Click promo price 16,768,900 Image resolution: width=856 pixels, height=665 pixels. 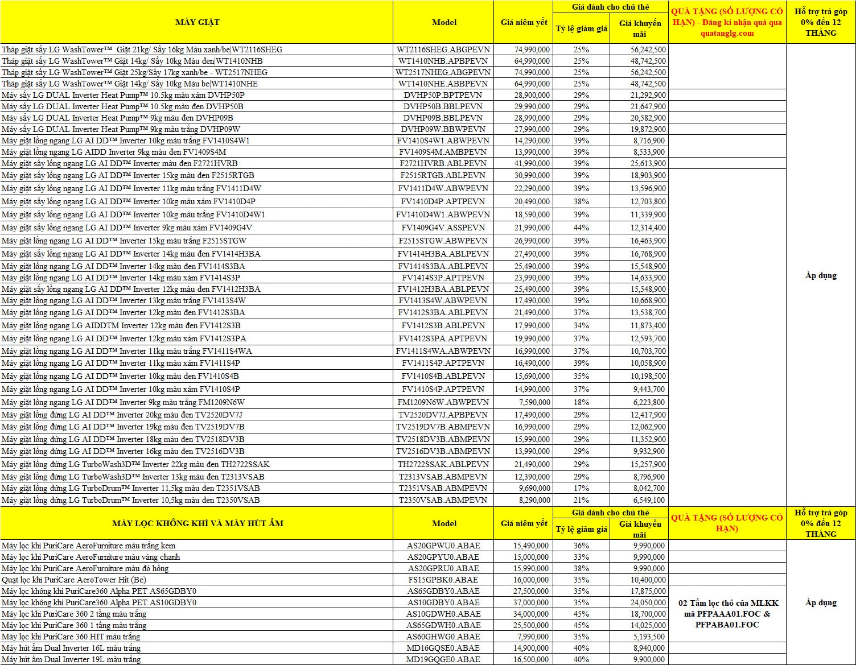[x=639, y=254]
